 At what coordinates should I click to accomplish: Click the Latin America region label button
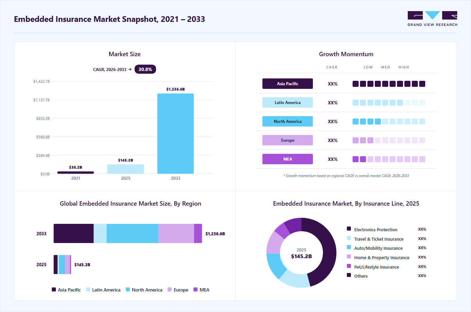coord(288,103)
